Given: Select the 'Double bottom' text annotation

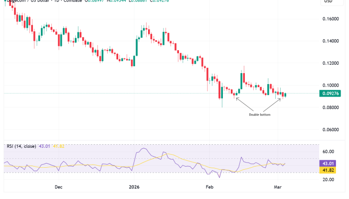Looking at the screenshot, I should pos(260,114).
